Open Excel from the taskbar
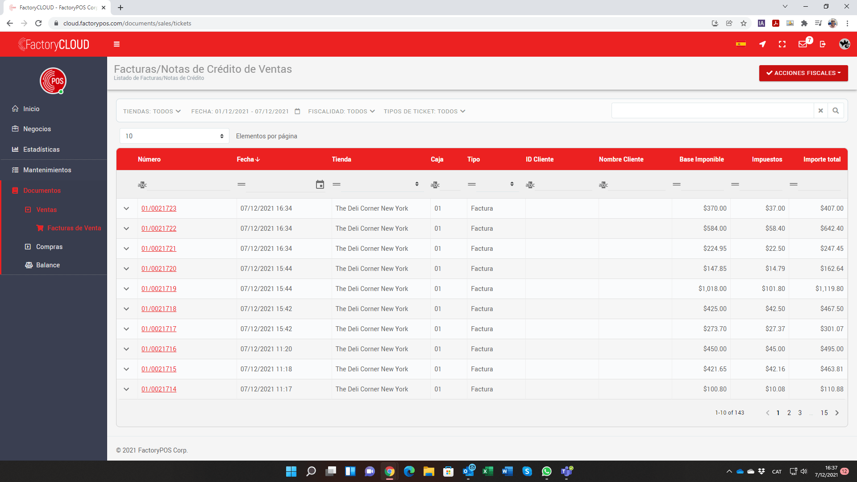The image size is (857, 482). coord(488,471)
